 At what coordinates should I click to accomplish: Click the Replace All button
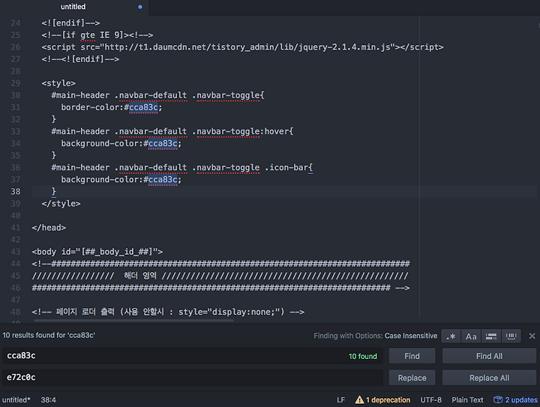tap(489, 378)
